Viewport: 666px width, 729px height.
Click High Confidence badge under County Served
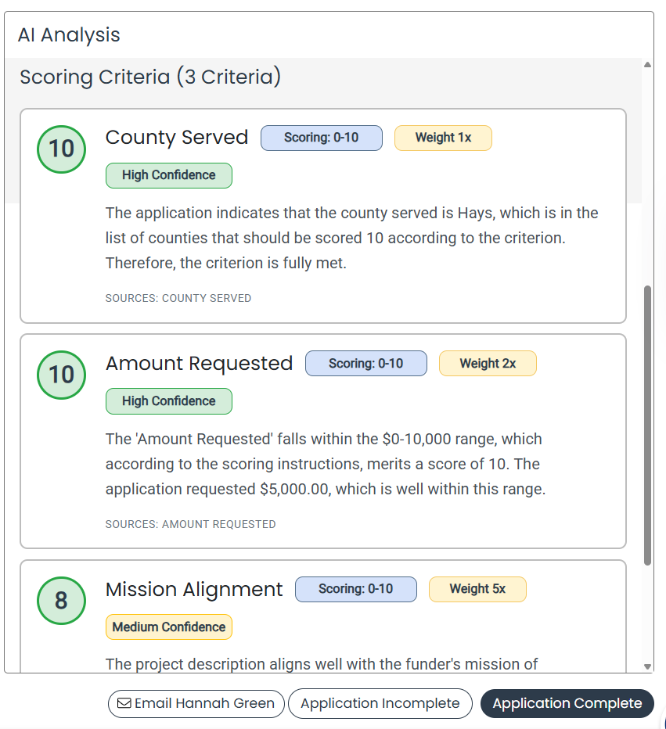click(x=169, y=176)
